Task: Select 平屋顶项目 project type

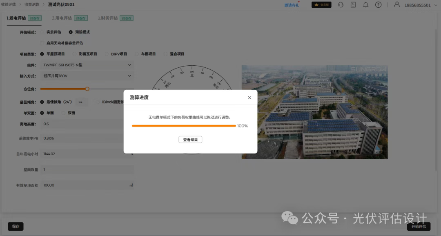Action: (42, 54)
